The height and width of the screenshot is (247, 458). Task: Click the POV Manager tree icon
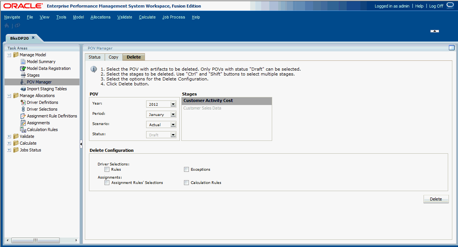[x=23, y=82]
